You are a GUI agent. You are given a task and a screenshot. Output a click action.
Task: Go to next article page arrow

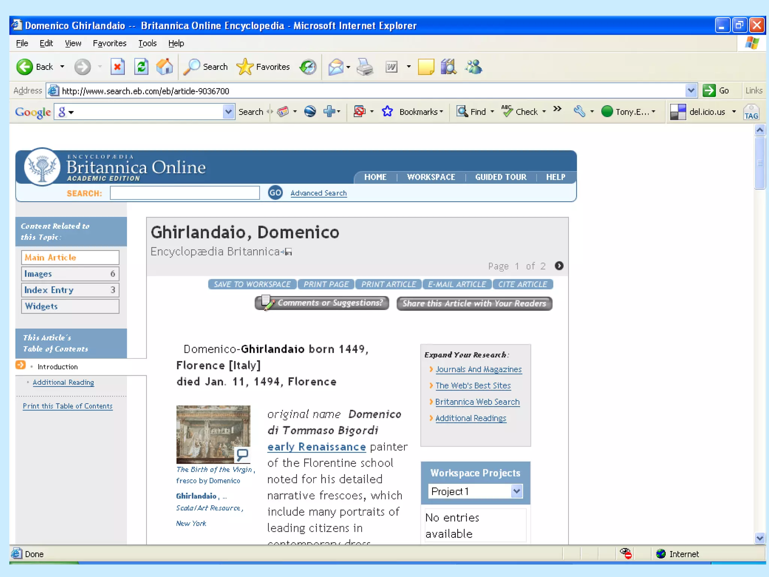[559, 266]
